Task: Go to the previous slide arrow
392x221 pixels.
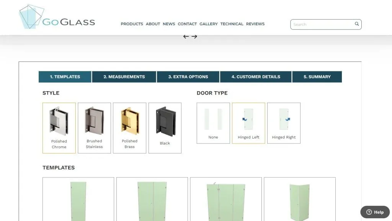Action: point(186,37)
